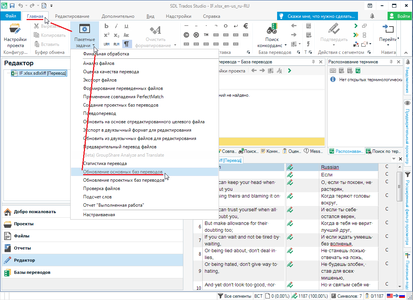
Task: Toggle italic formatting in the ribbon
Action: point(117,26)
